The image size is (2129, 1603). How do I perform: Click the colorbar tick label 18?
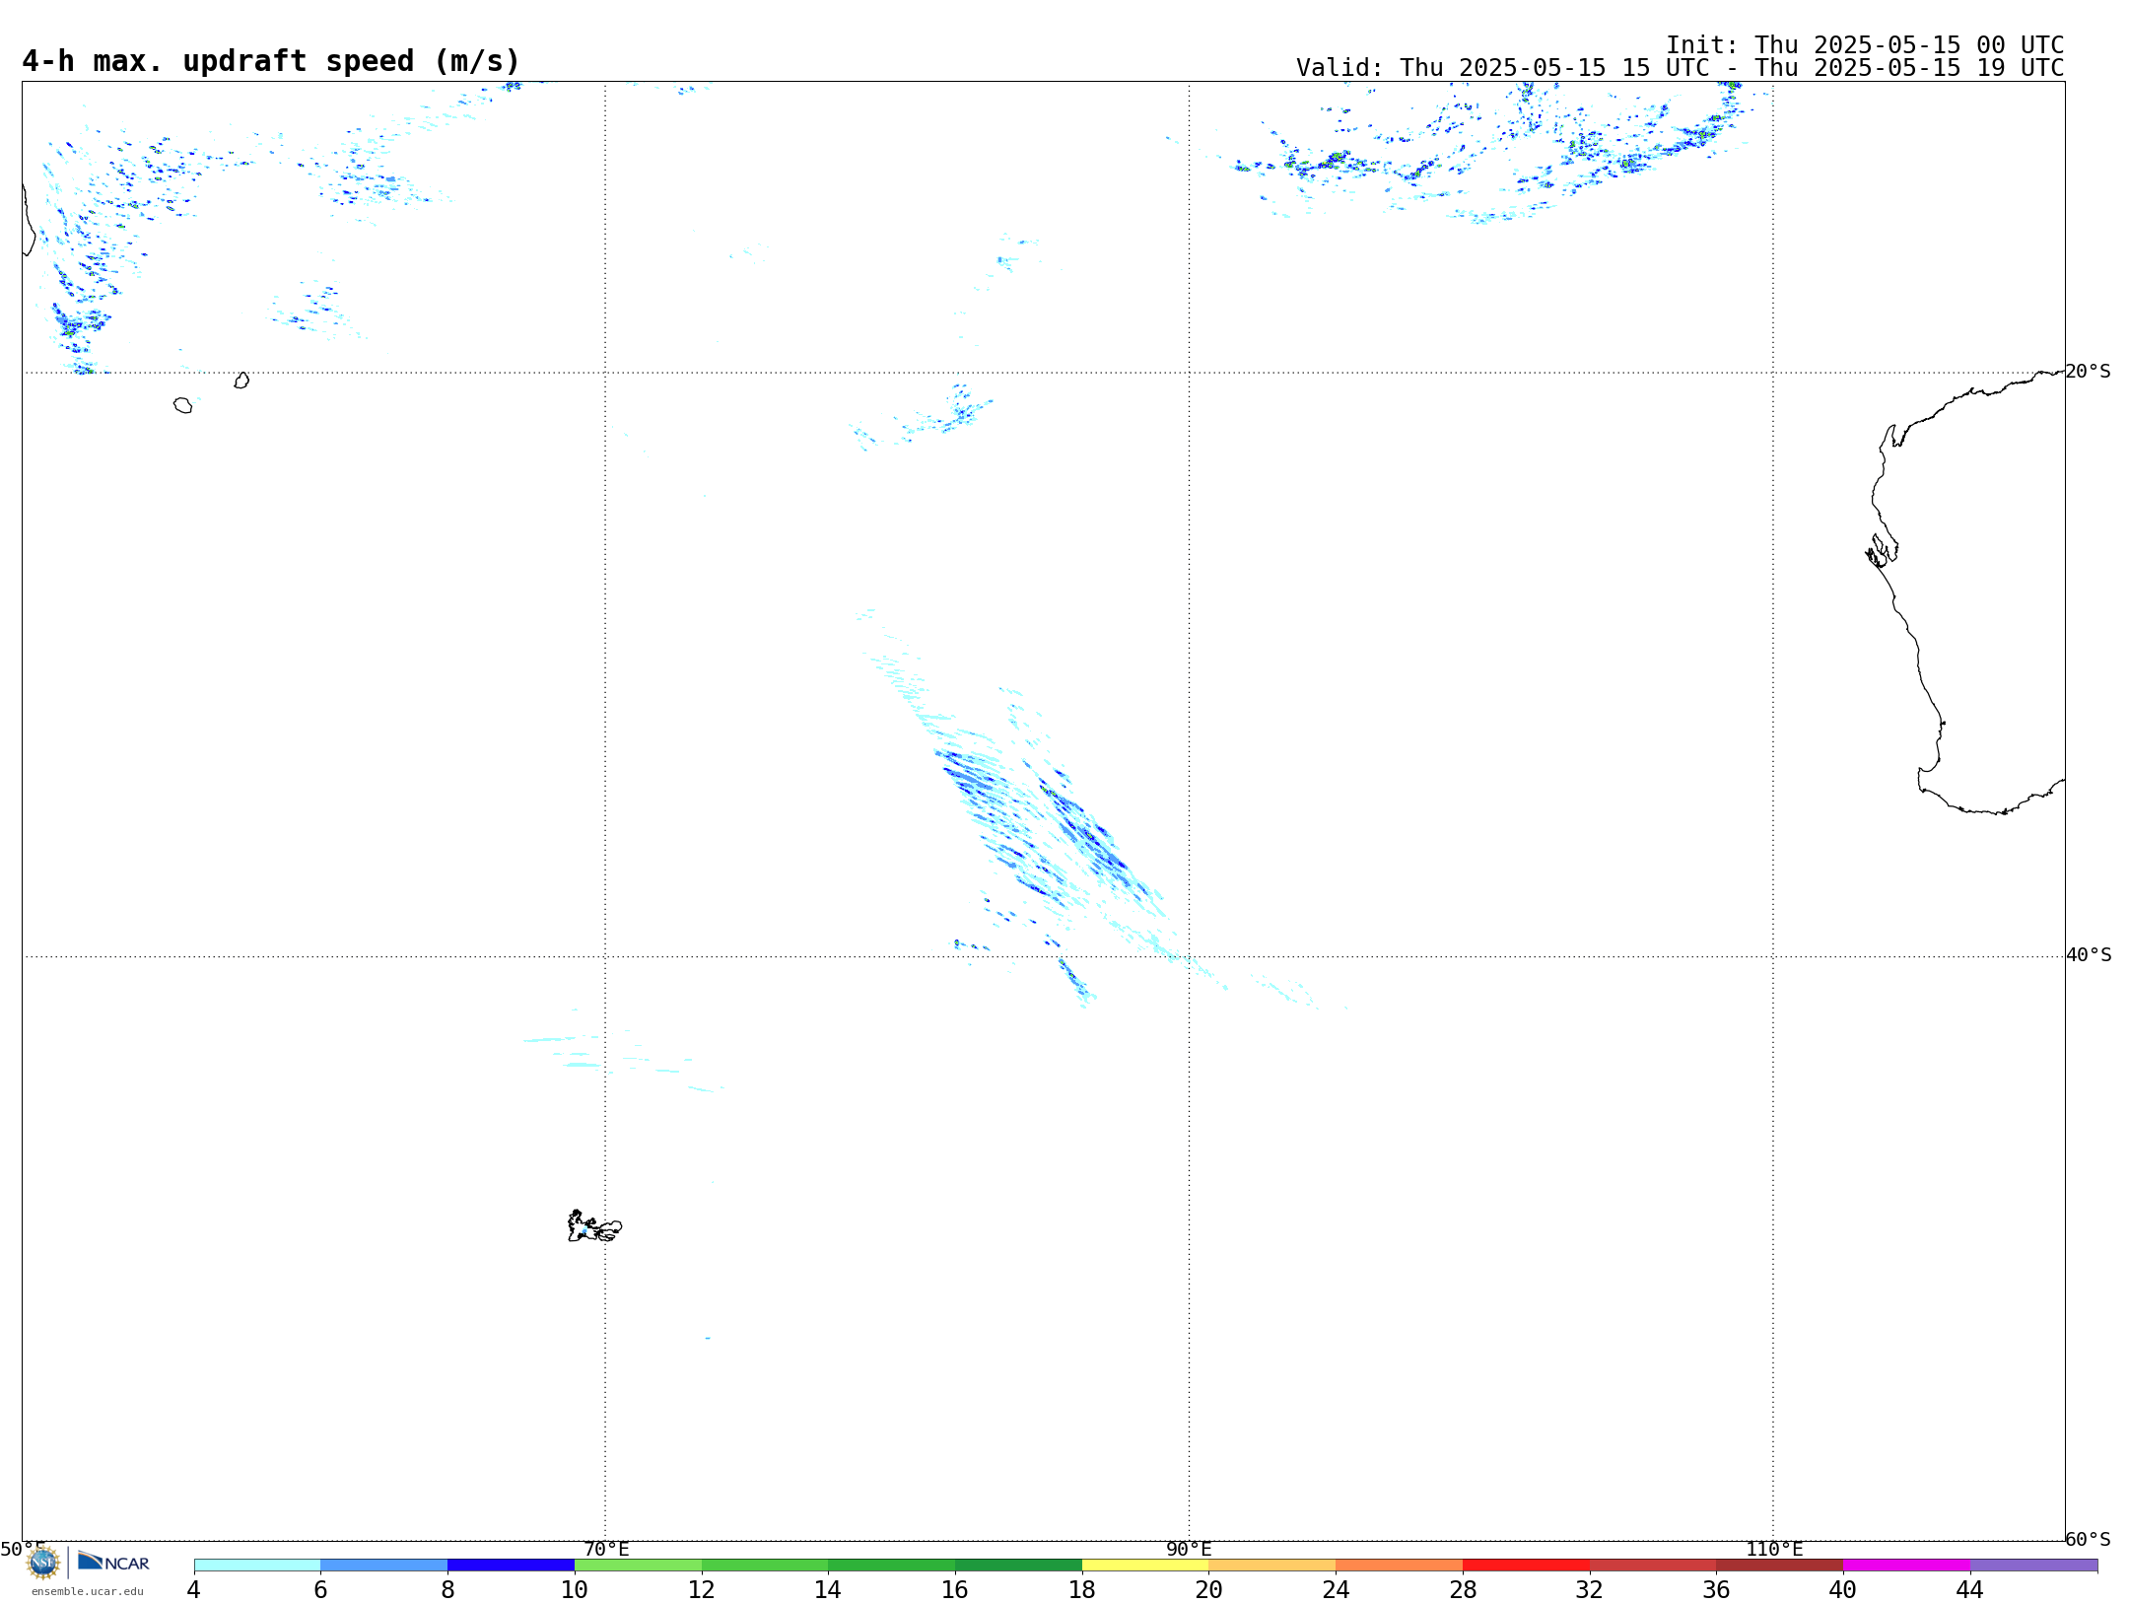(1082, 1589)
